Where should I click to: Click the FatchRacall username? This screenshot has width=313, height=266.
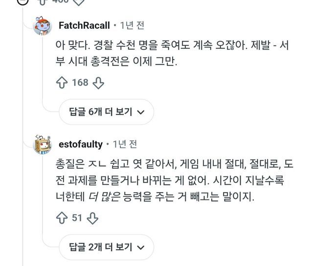coord(84,25)
